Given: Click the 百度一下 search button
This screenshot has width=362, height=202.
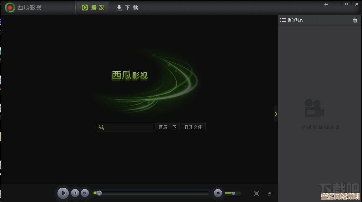Looking at the screenshot, I should coord(167,127).
